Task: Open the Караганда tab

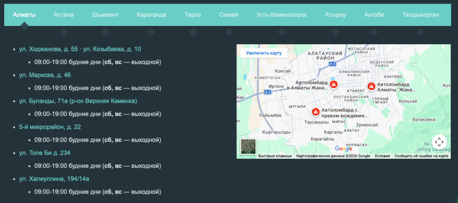Action: point(152,15)
